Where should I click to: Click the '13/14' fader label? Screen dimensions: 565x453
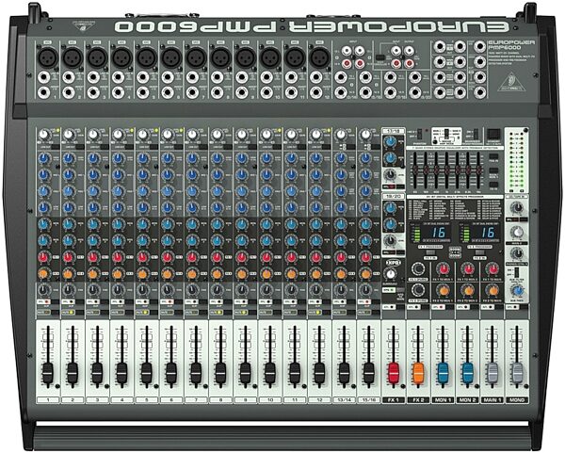tap(344, 400)
